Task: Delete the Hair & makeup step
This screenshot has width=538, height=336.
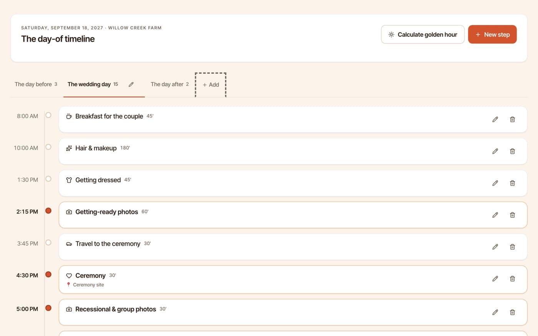Action: pos(512,151)
